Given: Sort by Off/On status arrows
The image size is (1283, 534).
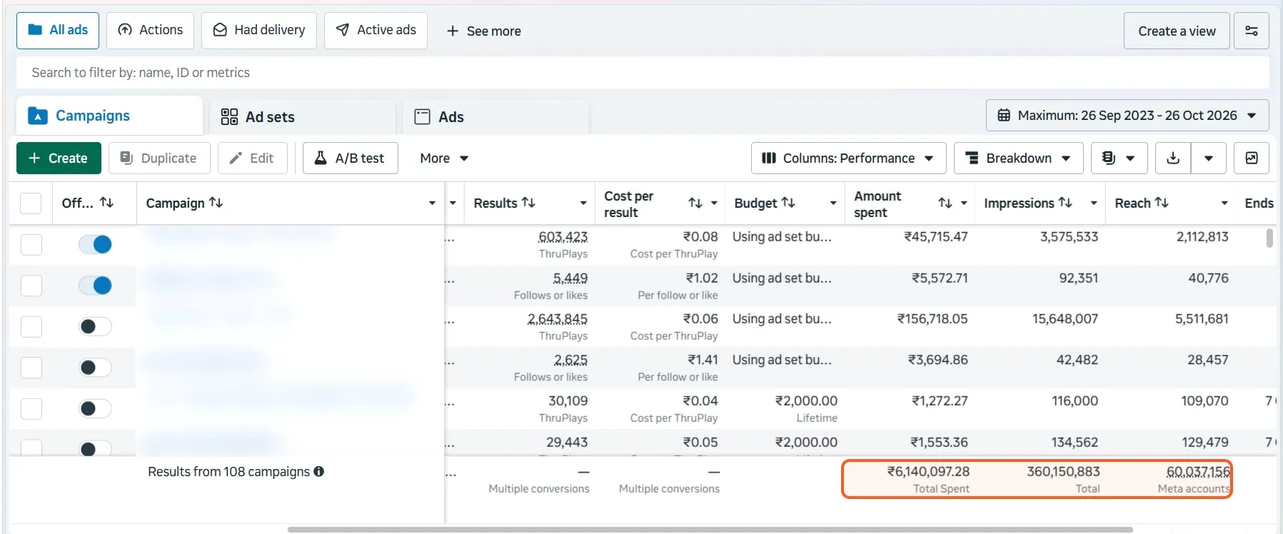Looking at the screenshot, I should 106,203.
